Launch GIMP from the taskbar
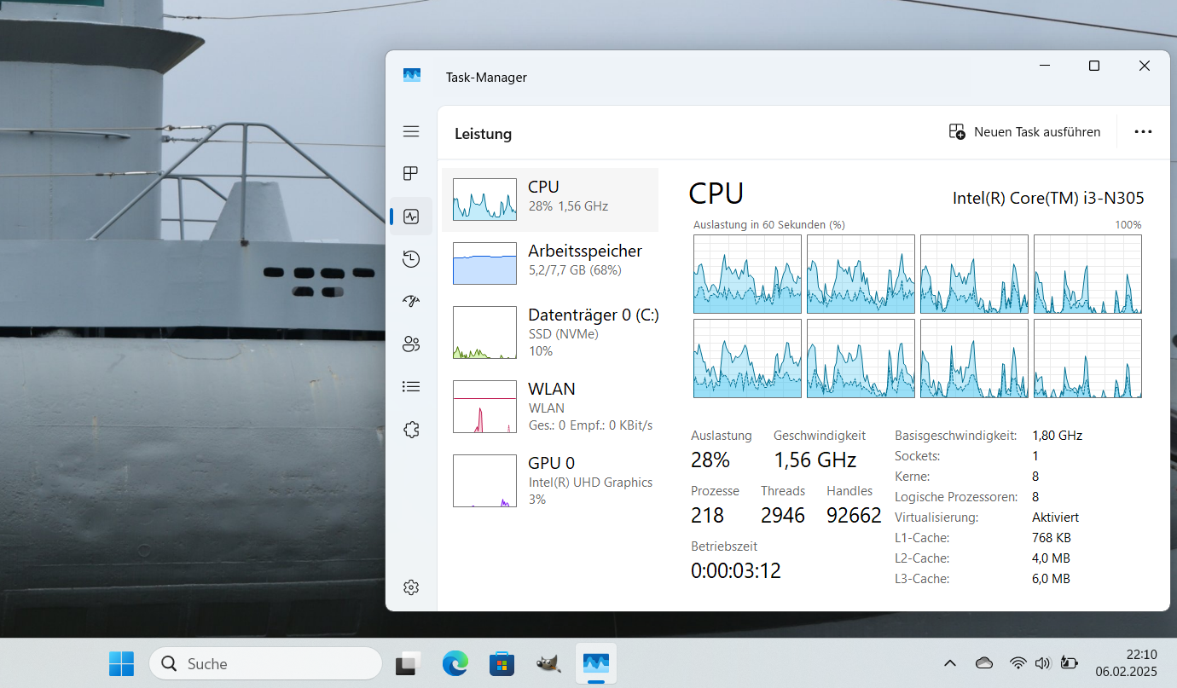The image size is (1177, 688). (x=548, y=663)
